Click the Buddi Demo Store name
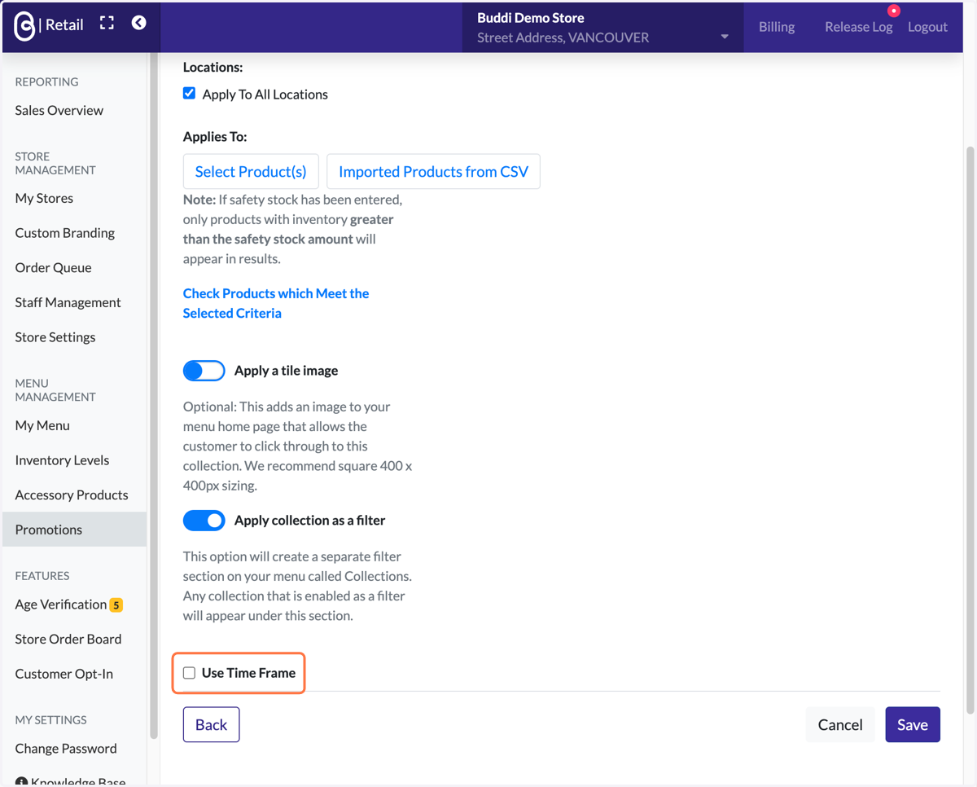Screen dimensions: 977x787 tap(531, 18)
